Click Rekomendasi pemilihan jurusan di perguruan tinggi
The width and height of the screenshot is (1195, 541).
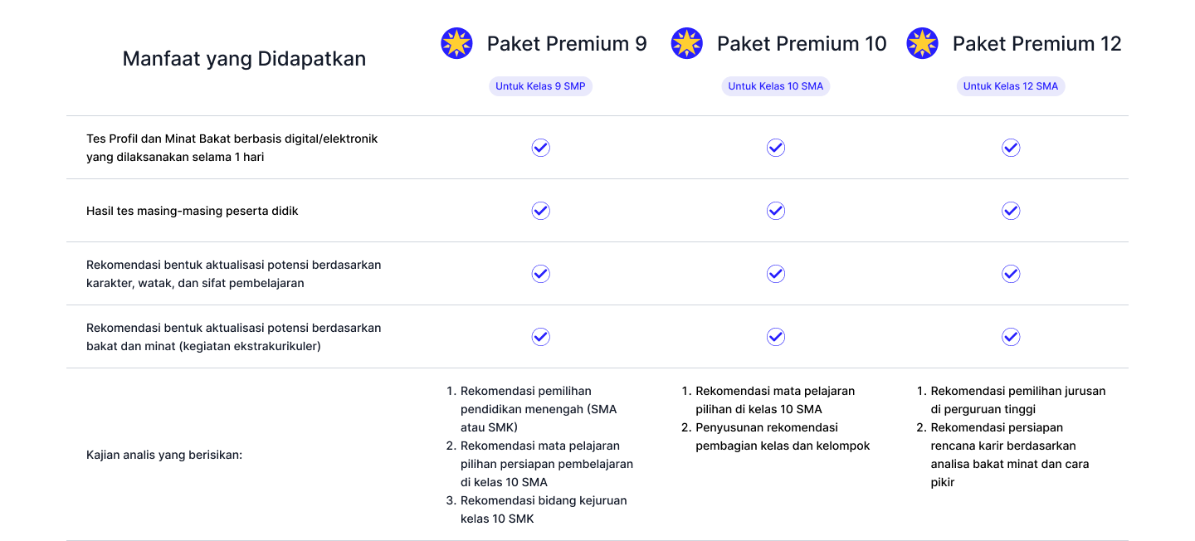tap(1017, 400)
